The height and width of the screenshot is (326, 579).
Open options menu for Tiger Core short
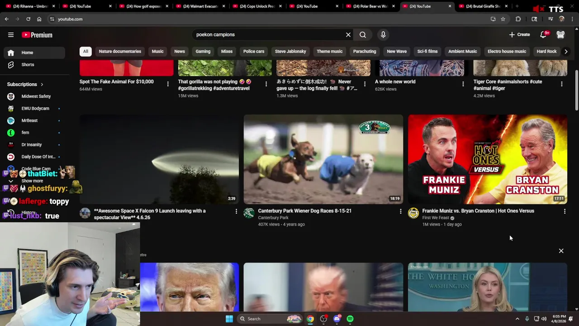(x=562, y=84)
